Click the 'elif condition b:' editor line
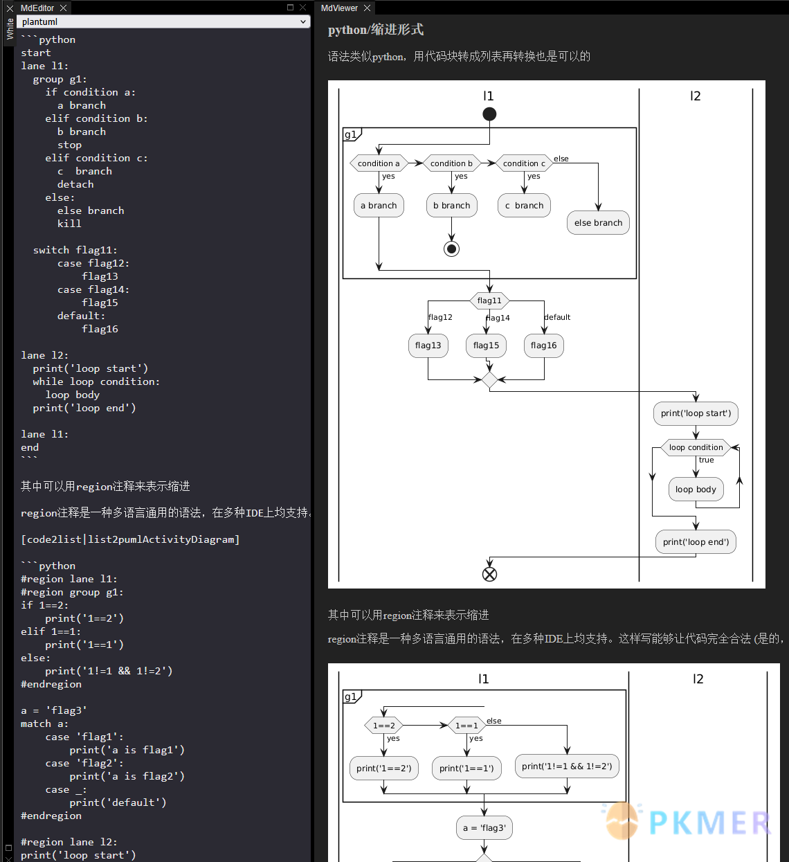Screen dimensions: 789x862 96,118
